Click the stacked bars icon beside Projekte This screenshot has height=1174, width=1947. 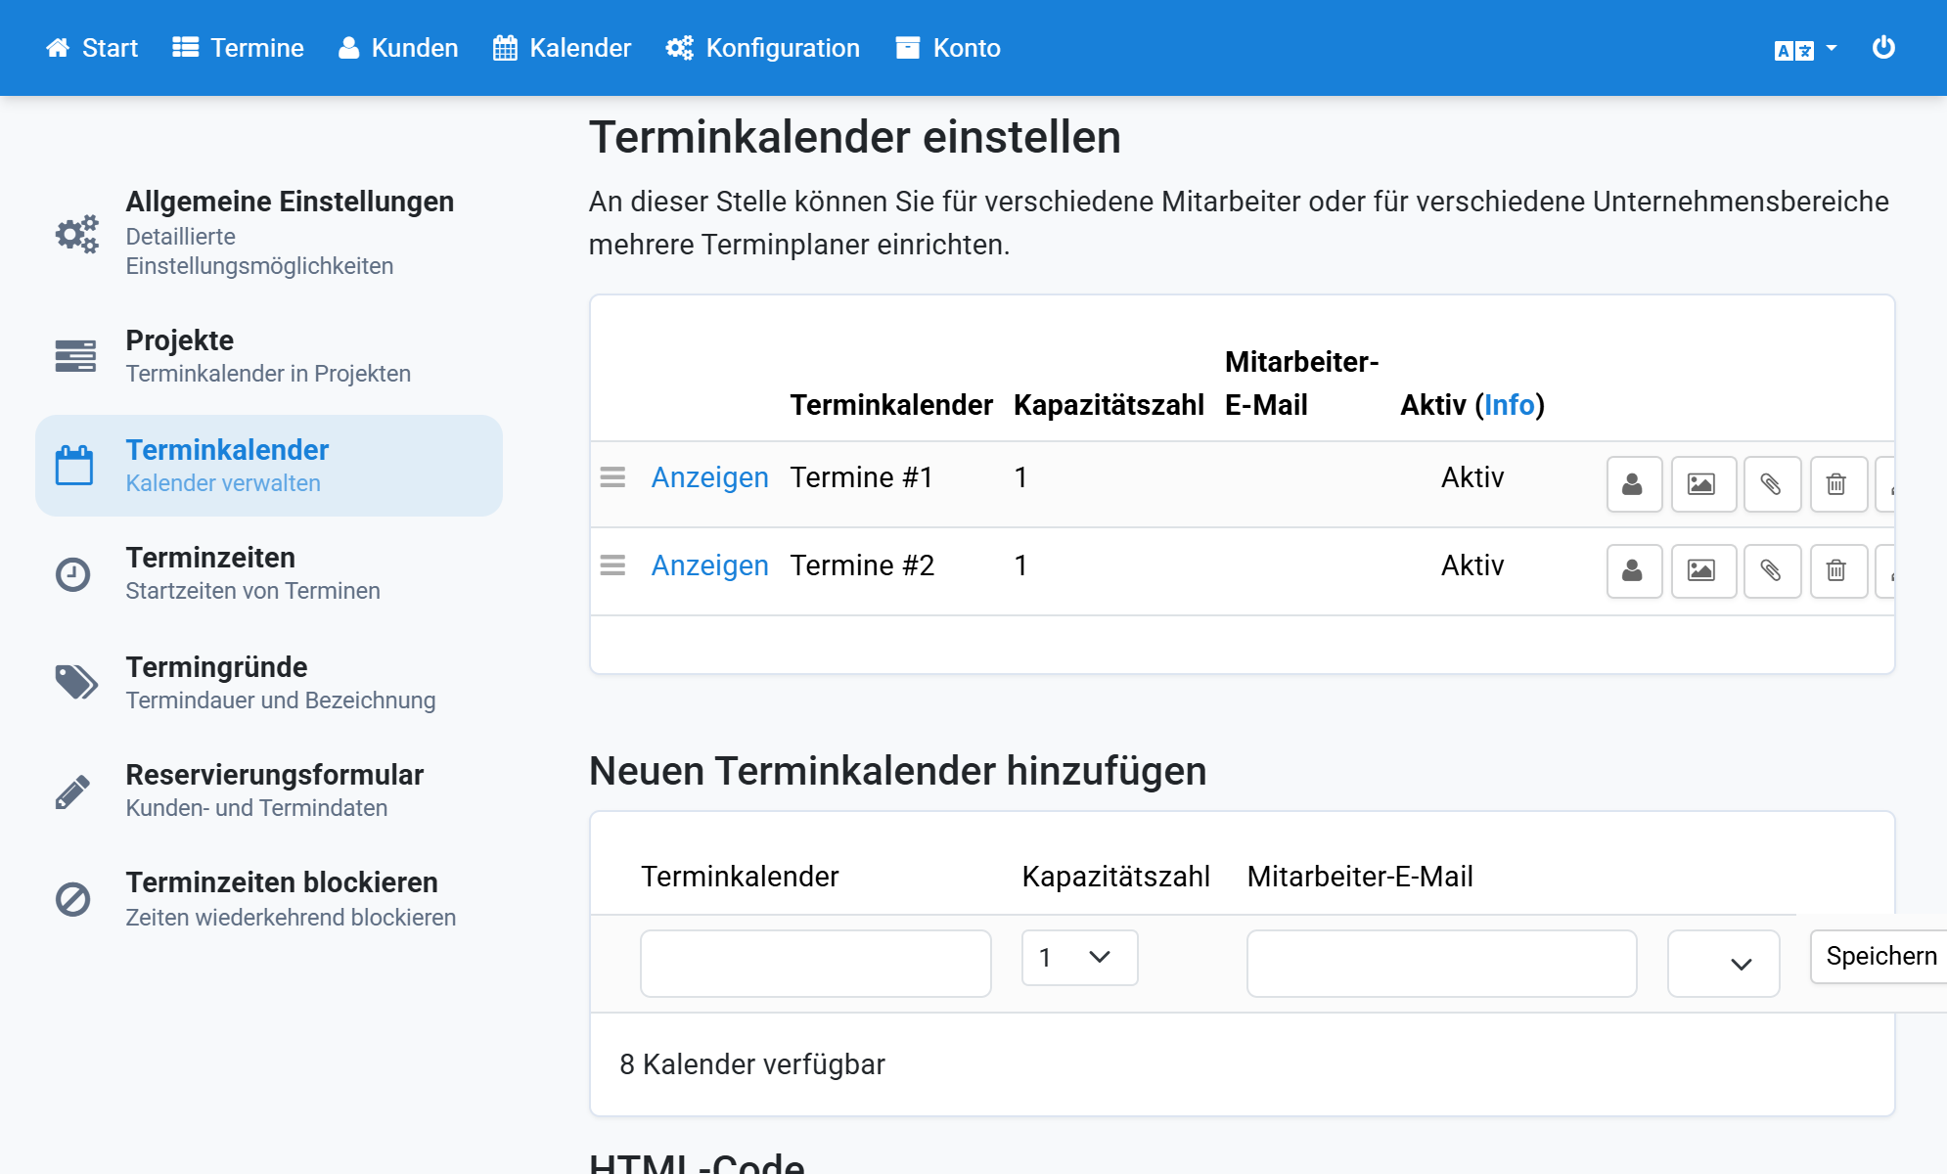75,356
